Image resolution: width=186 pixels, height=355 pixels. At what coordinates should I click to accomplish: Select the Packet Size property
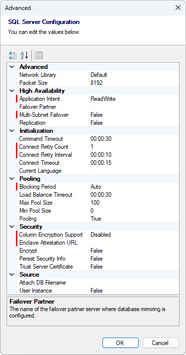coord(34,83)
